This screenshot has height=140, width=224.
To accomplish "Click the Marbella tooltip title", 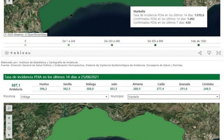I will (139, 11).
